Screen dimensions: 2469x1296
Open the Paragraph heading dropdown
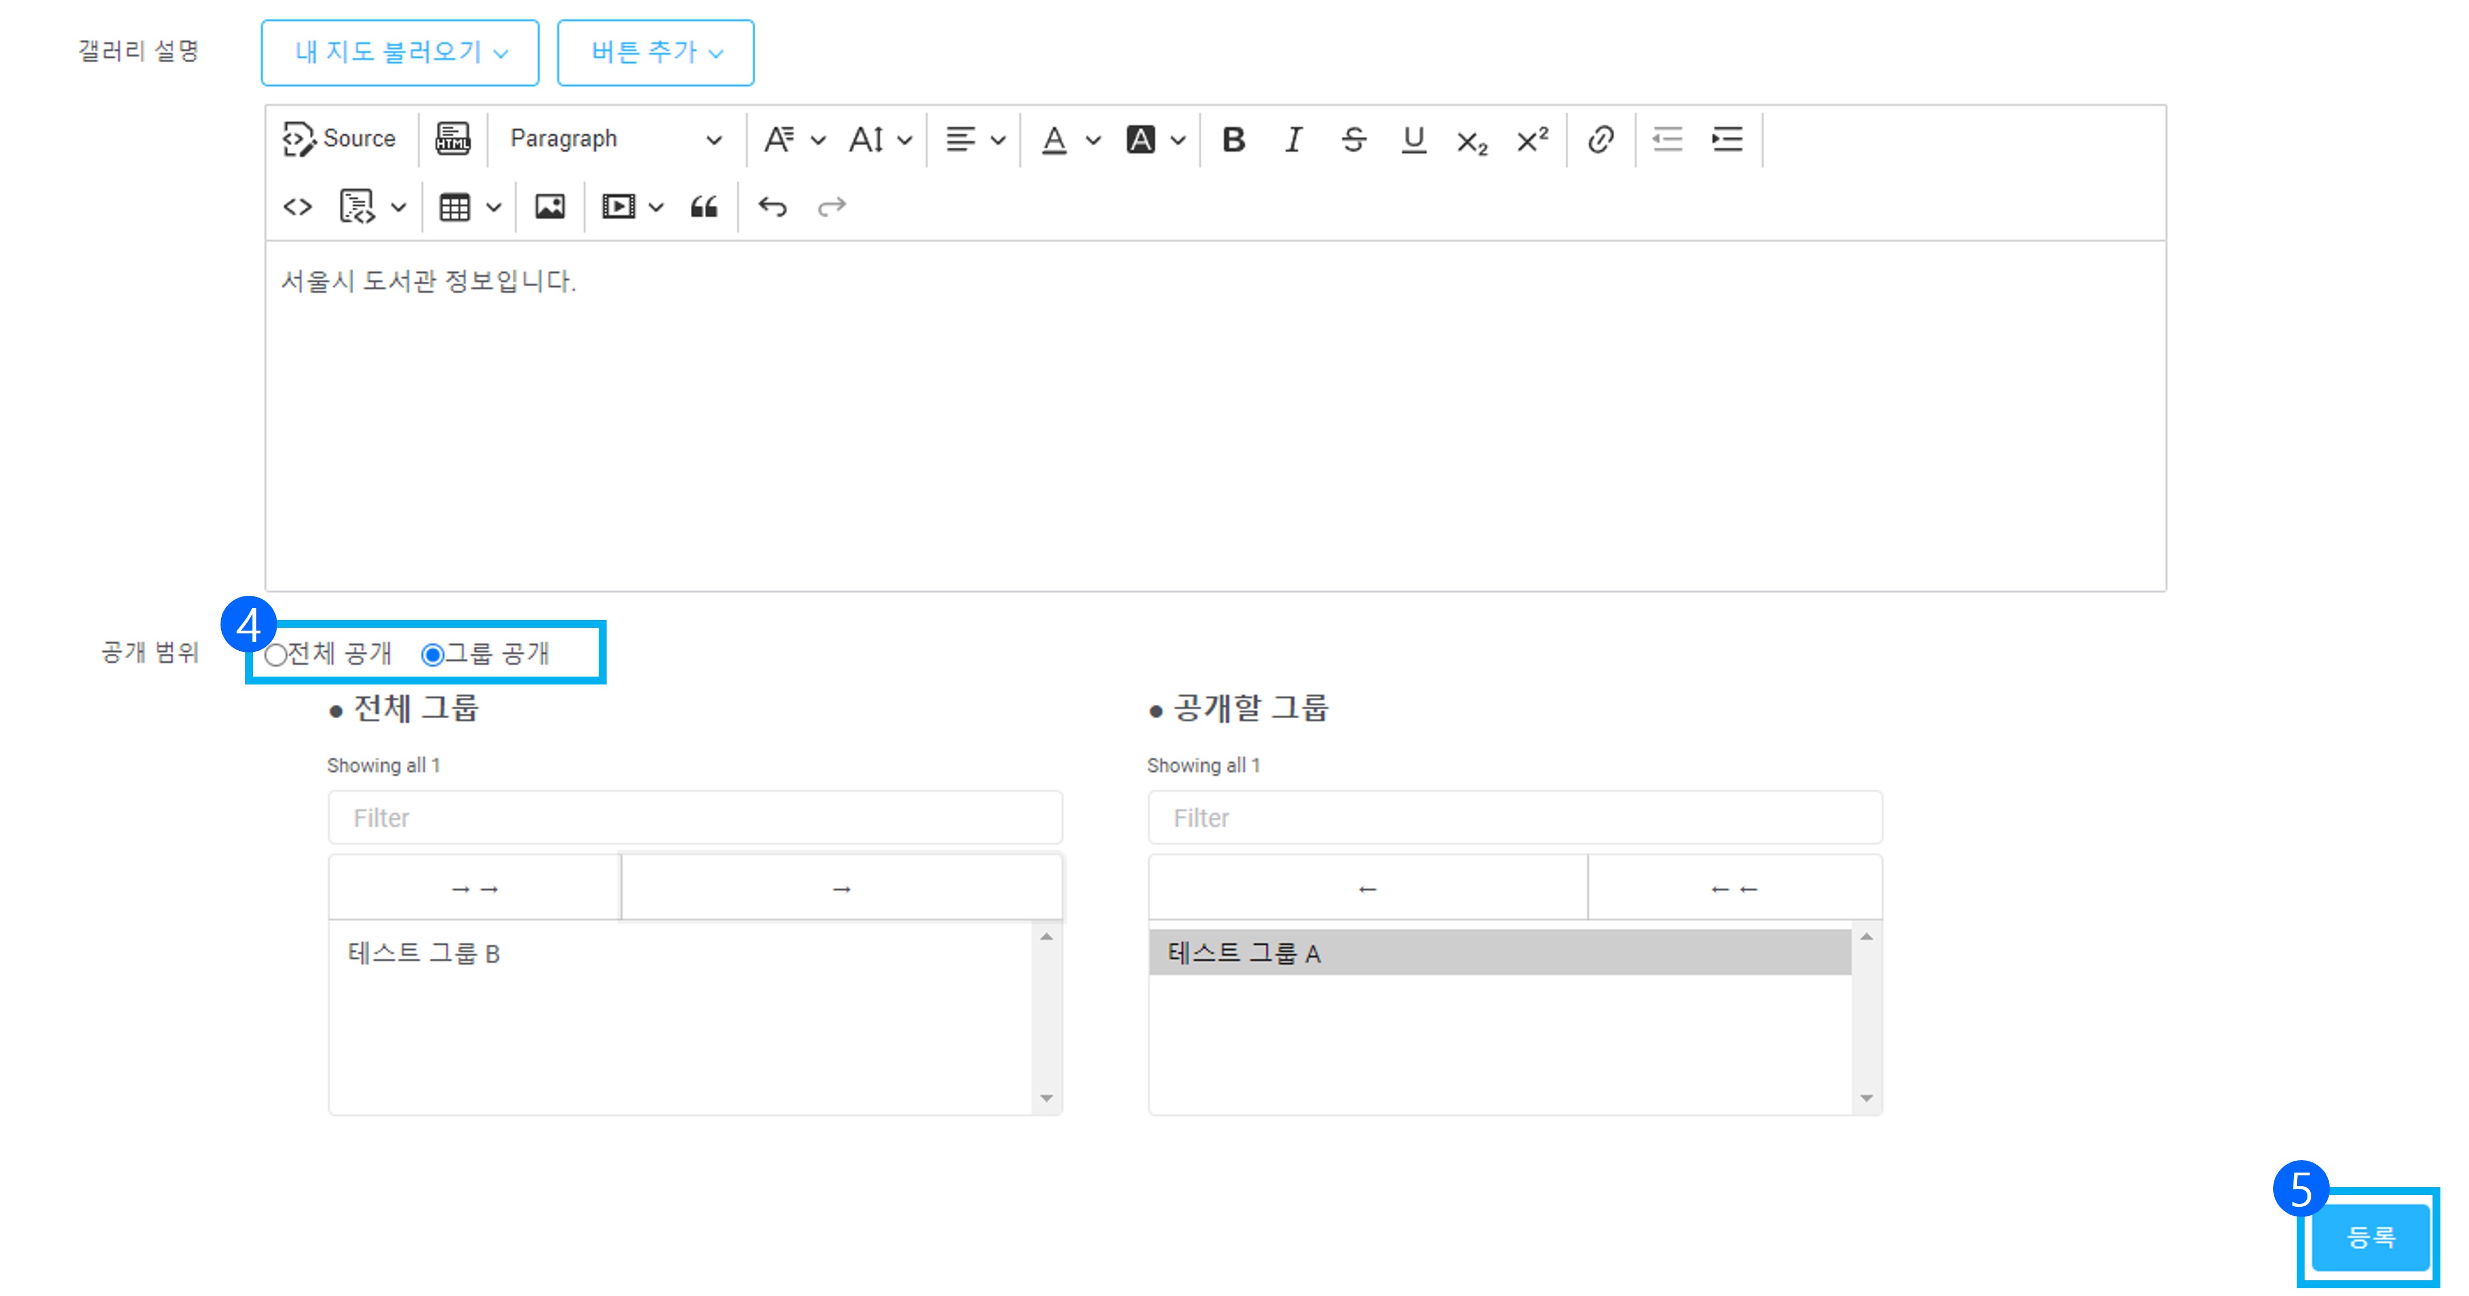[614, 140]
